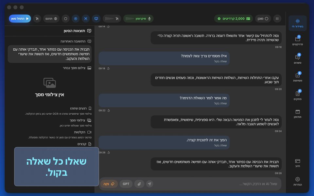314x196 pixels.
Task: Open the hamburger list menu icon
Action: (277, 19)
